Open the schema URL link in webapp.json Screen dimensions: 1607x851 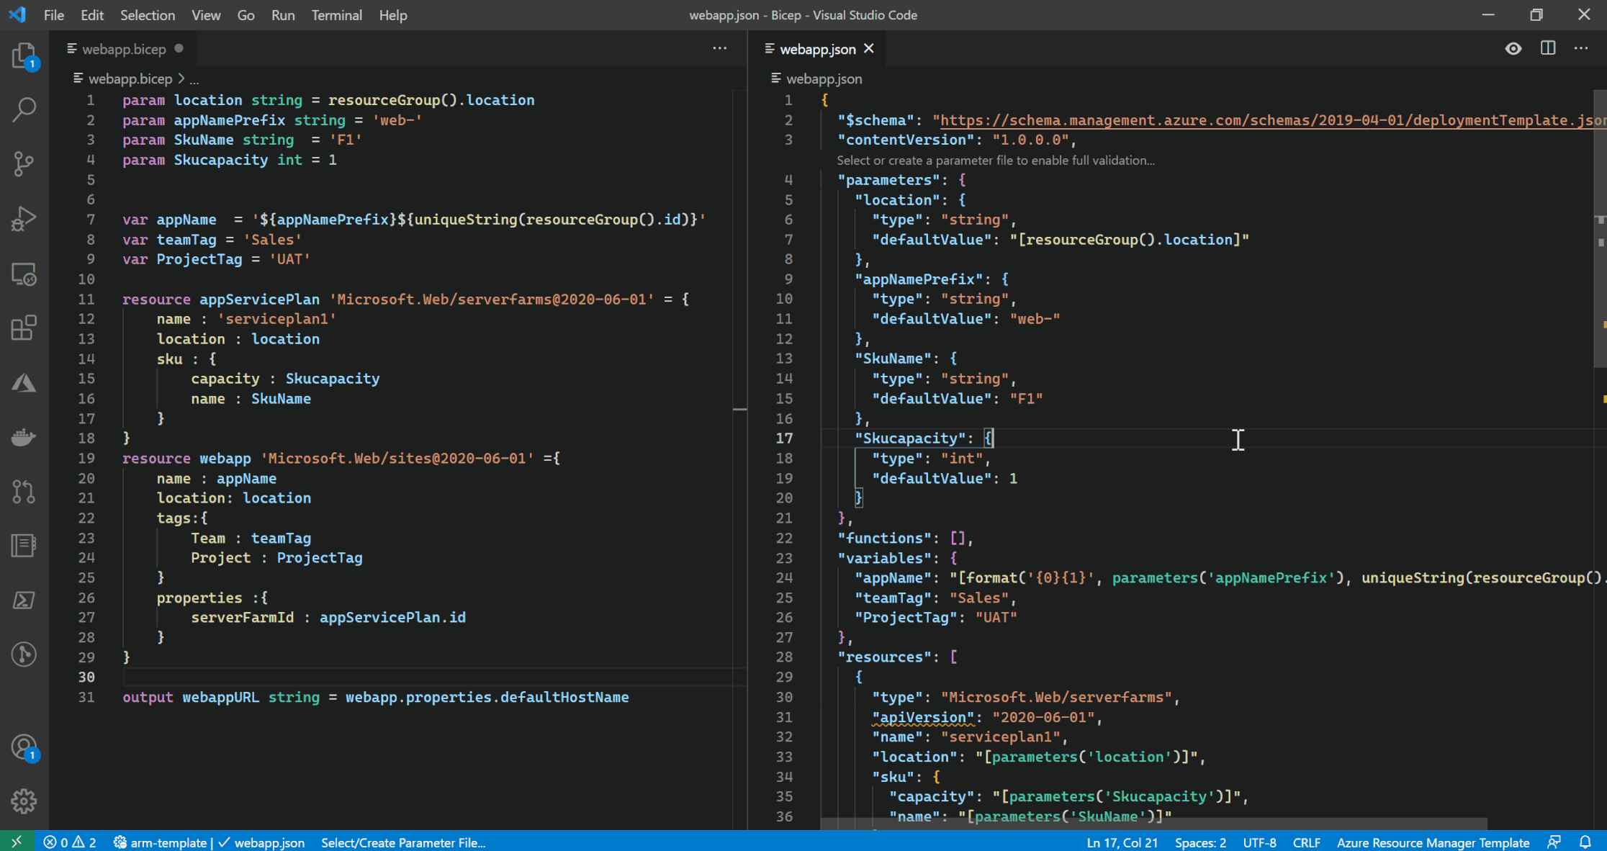1273,120
